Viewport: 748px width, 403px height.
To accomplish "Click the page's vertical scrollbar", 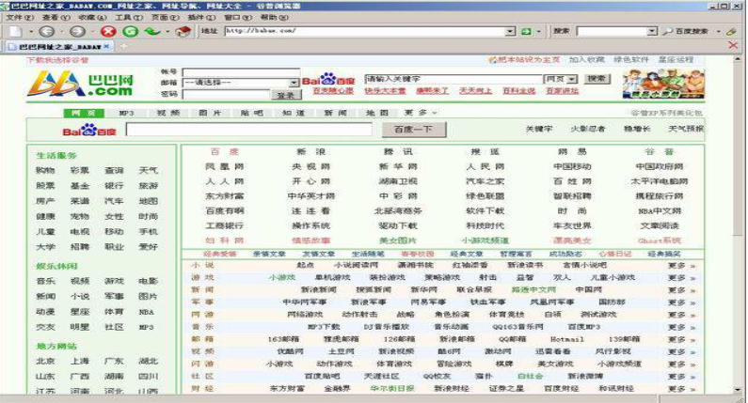I will (738, 224).
